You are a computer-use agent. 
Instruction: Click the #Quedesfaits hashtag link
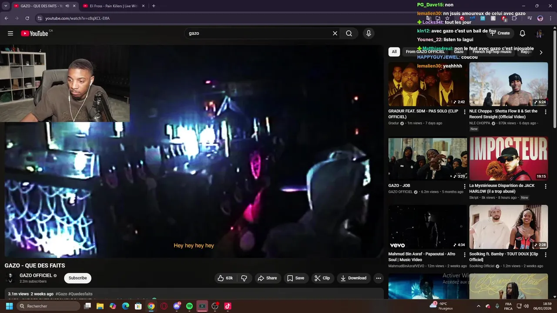[81, 294]
